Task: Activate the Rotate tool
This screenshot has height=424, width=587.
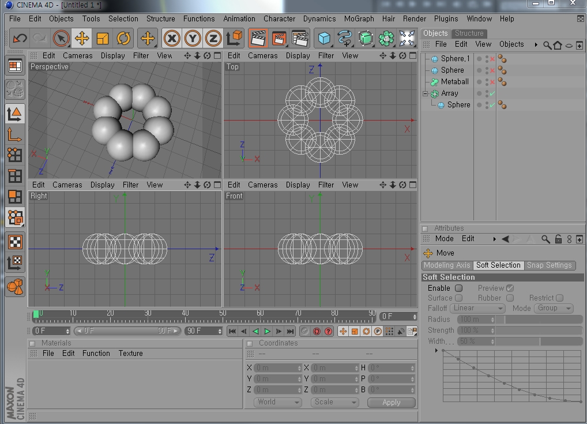Action: (x=123, y=38)
